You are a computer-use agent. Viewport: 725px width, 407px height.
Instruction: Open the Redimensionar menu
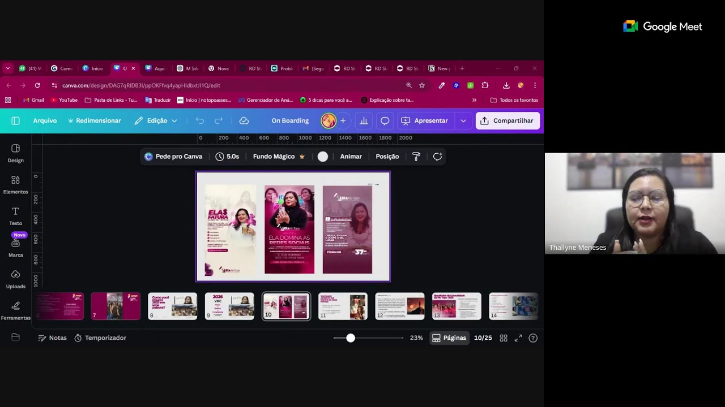(x=94, y=120)
